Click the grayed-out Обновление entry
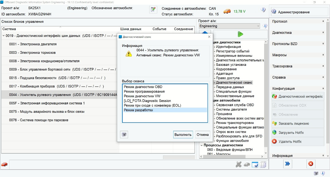 [298, 114]
